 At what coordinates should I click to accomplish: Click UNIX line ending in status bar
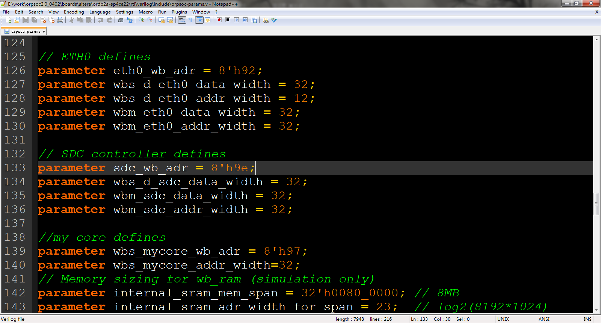click(x=503, y=319)
